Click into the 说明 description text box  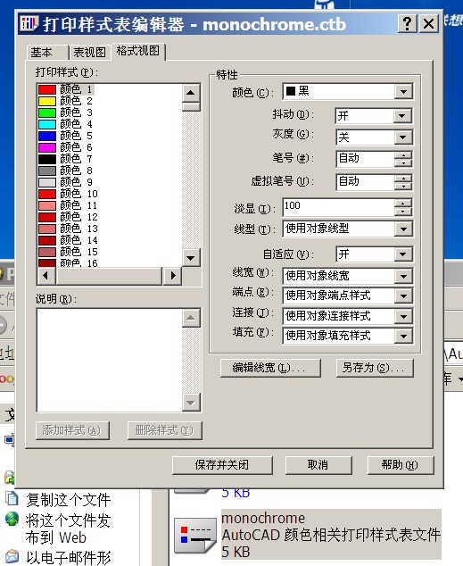pyautogui.click(x=109, y=361)
